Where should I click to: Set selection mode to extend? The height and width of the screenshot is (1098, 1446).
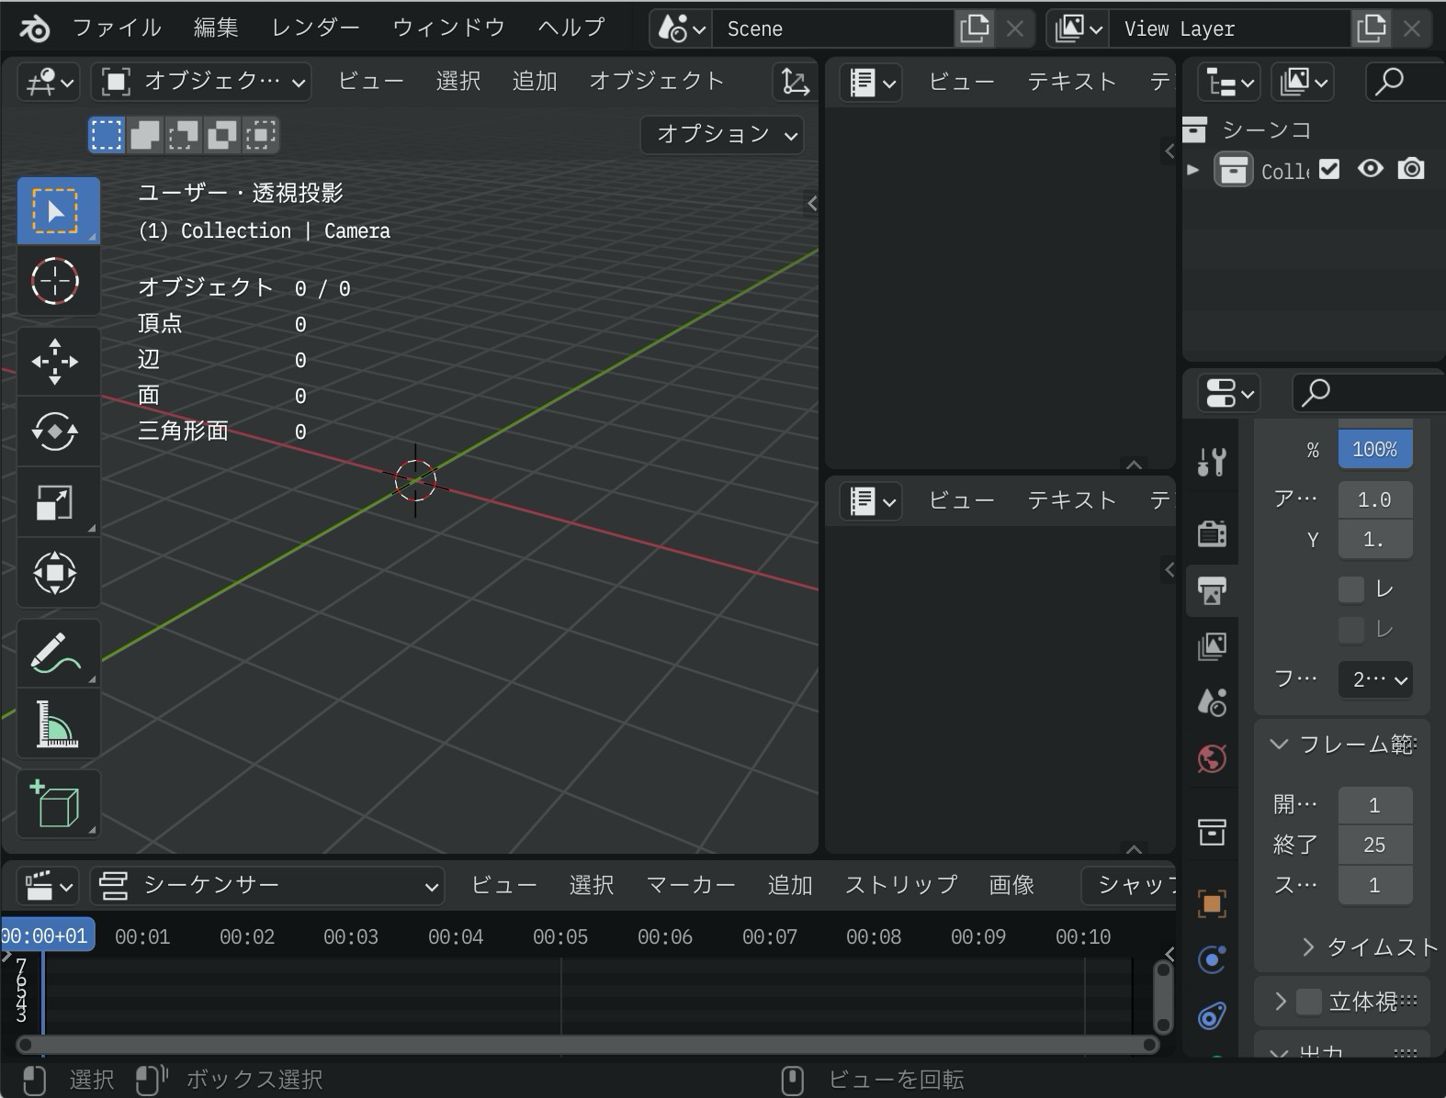click(145, 135)
